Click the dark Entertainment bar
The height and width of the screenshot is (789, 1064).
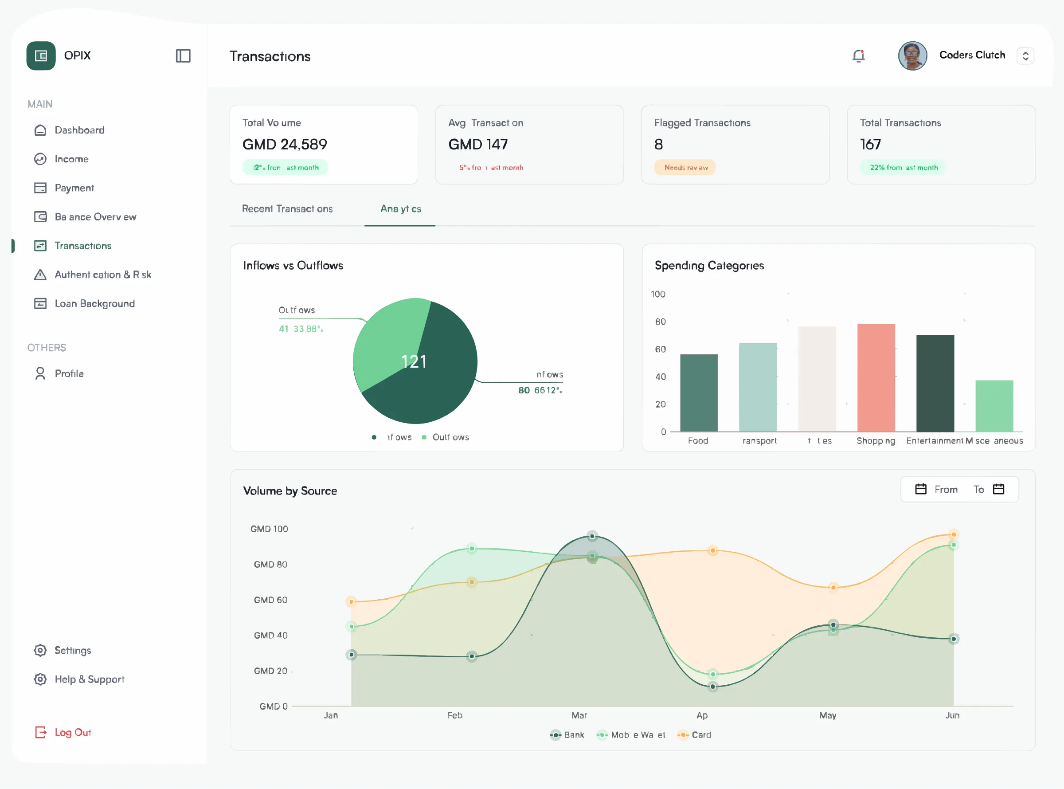pyautogui.click(x=935, y=384)
